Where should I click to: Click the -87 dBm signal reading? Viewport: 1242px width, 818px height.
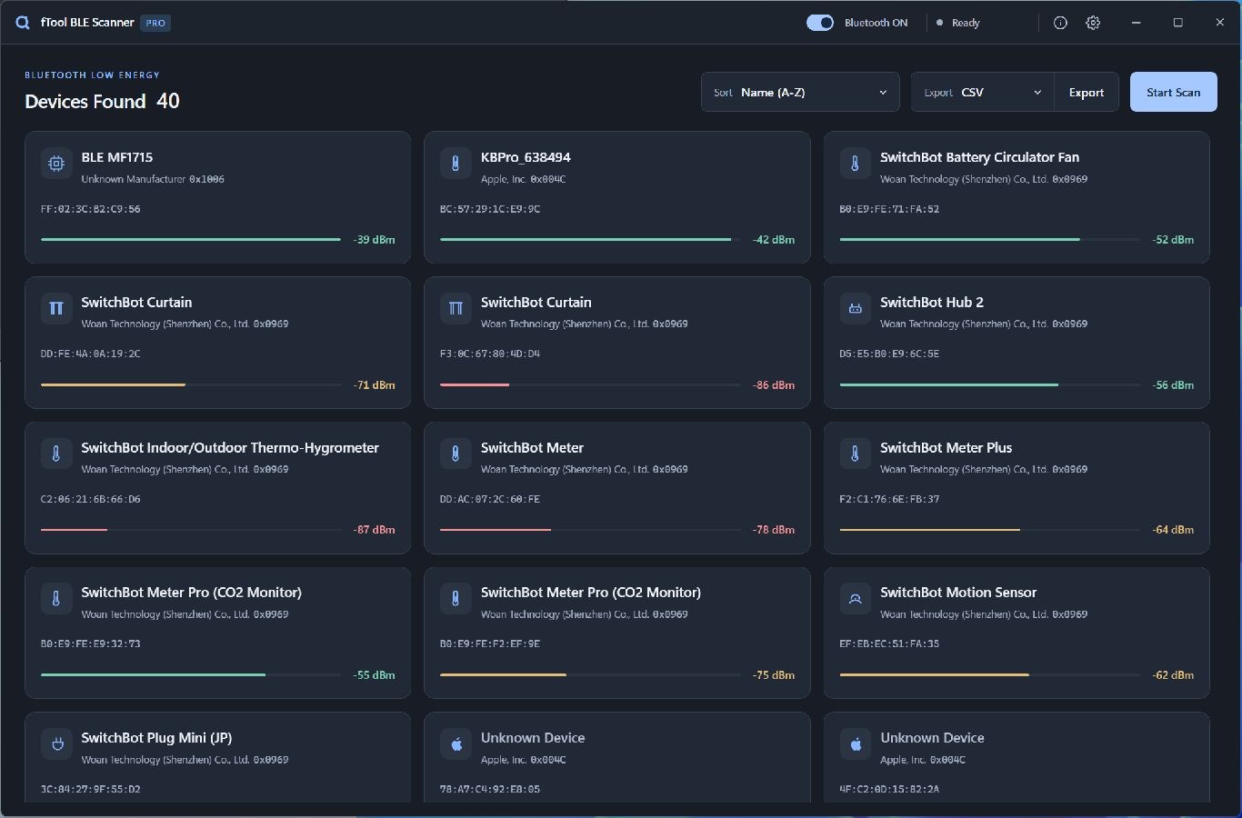374,530
